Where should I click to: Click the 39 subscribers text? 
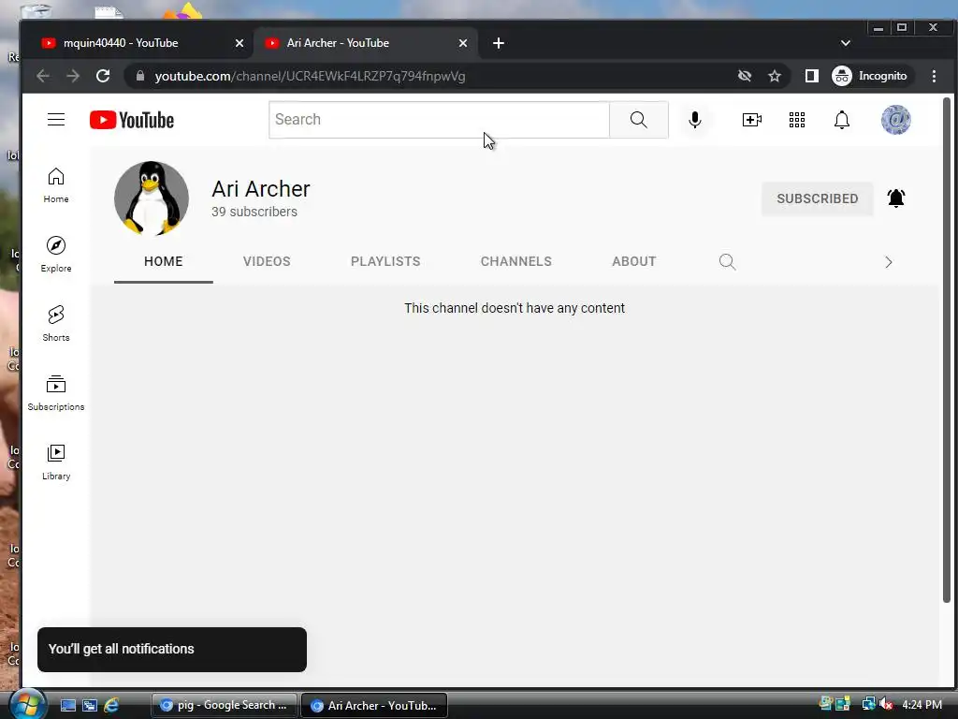pos(254,213)
